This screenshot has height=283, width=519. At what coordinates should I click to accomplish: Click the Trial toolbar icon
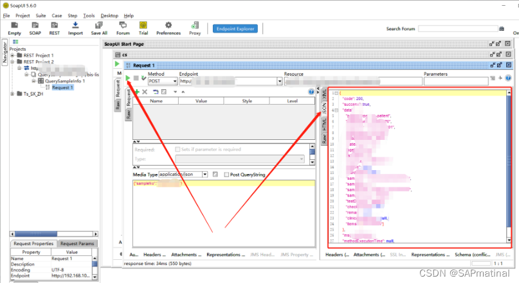click(x=143, y=28)
